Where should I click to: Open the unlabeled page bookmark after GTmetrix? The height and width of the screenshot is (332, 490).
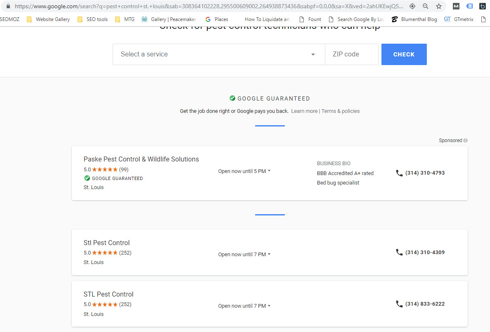pyautogui.click(x=483, y=19)
